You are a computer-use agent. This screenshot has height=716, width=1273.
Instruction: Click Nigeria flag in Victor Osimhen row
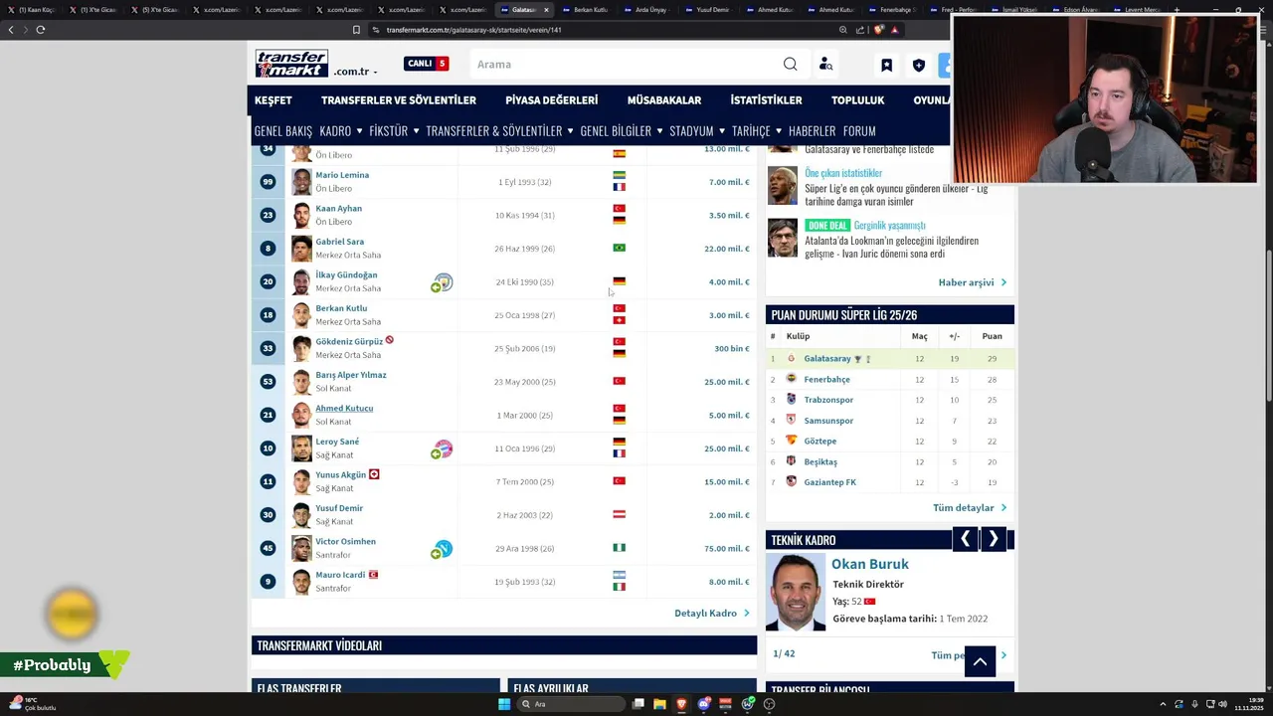[x=619, y=548]
